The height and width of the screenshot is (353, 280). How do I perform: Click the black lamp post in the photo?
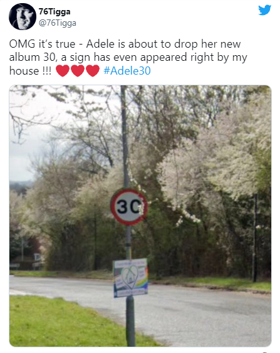255,238
